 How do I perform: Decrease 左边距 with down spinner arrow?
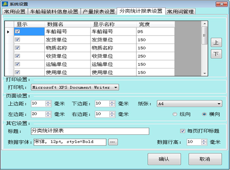point(48,116)
